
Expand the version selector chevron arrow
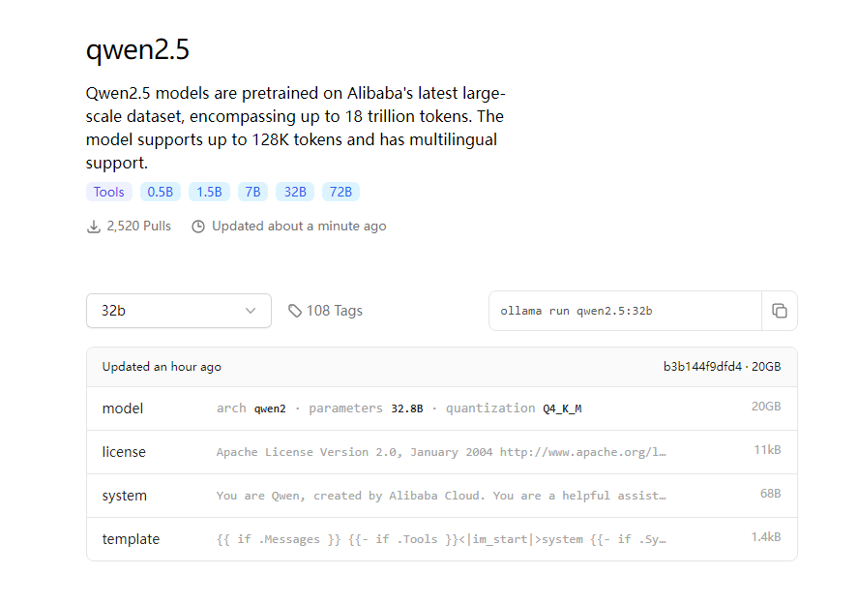[251, 311]
